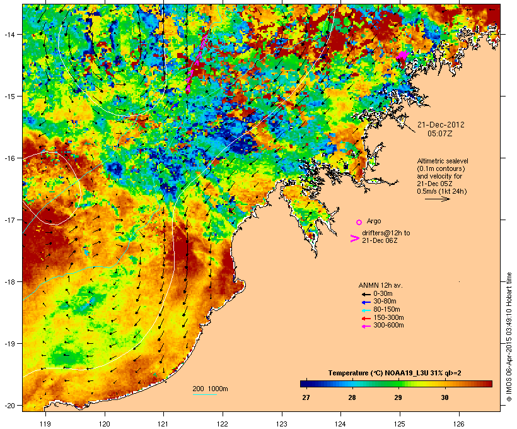Screen dimensions: 517x429
Task: Click the '27' colorbar tick label
Action: tap(306, 397)
